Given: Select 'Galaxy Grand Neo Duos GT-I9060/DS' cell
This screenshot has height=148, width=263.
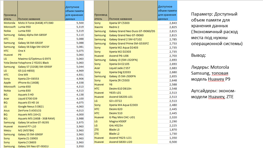Looking at the screenshot, I should point(133,31).
